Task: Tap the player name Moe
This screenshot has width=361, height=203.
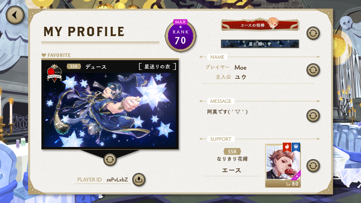Action: [241, 67]
